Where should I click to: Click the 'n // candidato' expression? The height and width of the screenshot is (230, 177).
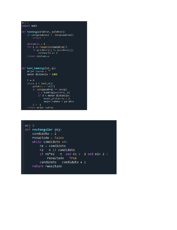62,150
